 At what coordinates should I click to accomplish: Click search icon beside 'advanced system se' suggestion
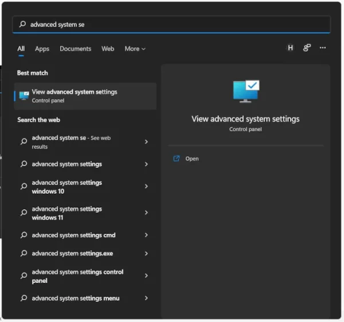click(x=24, y=142)
